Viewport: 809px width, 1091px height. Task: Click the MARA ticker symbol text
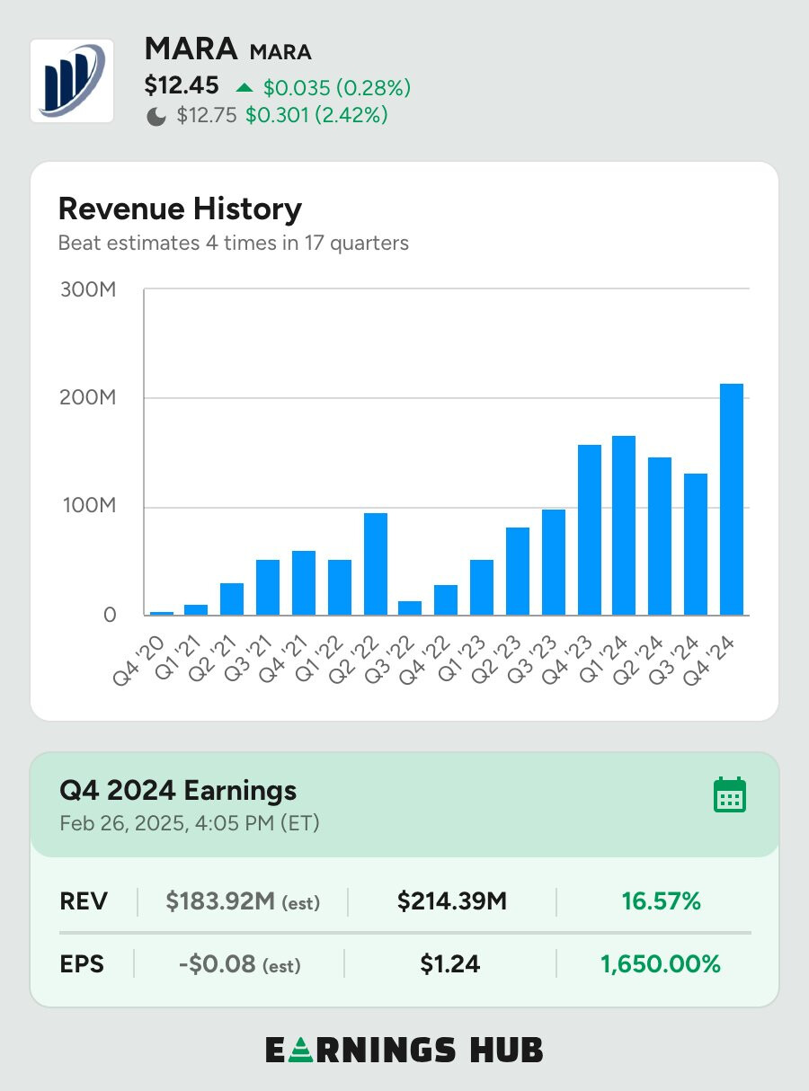tap(280, 52)
